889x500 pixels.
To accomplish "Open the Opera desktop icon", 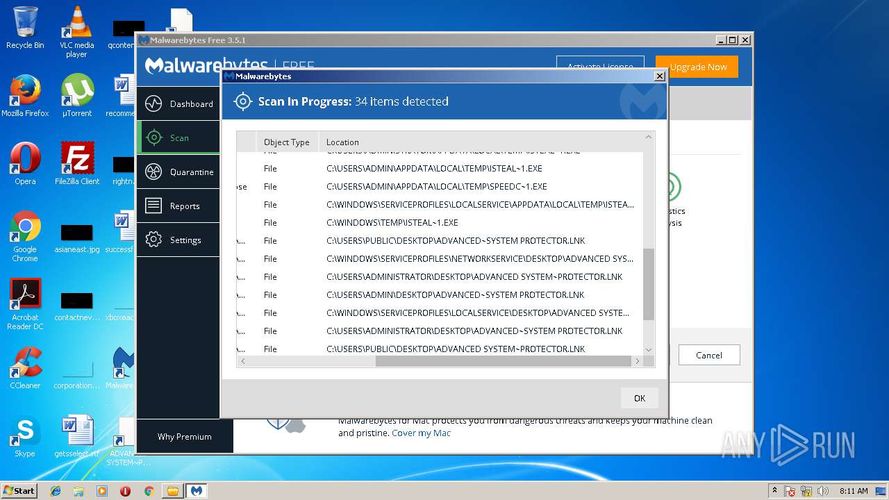I will coord(25,164).
